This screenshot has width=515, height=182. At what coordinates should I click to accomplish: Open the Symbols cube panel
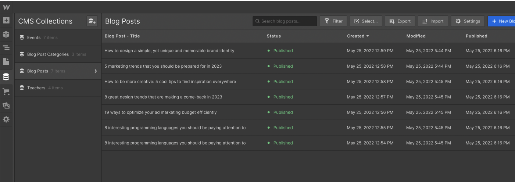pyautogui.click(x=6, y=34)
